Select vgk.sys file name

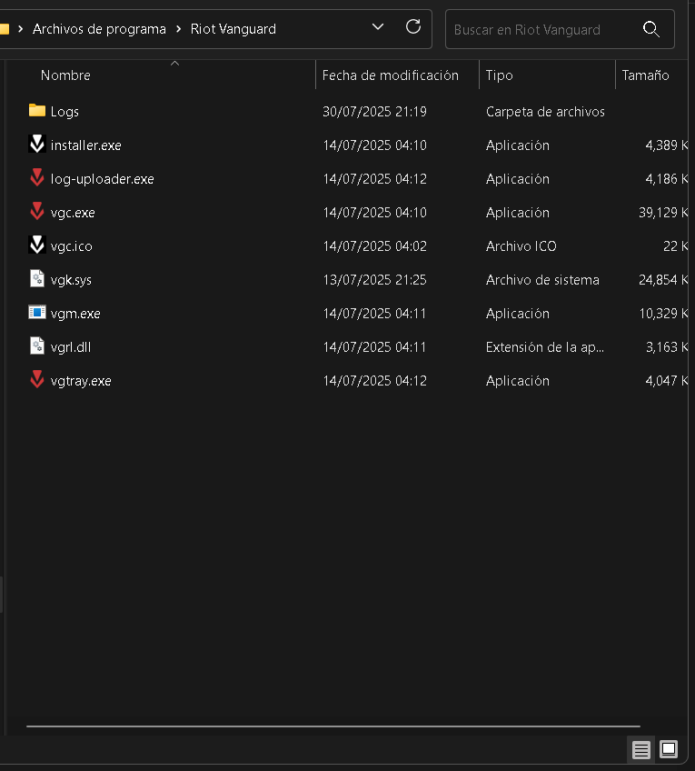tap(71, 280)
